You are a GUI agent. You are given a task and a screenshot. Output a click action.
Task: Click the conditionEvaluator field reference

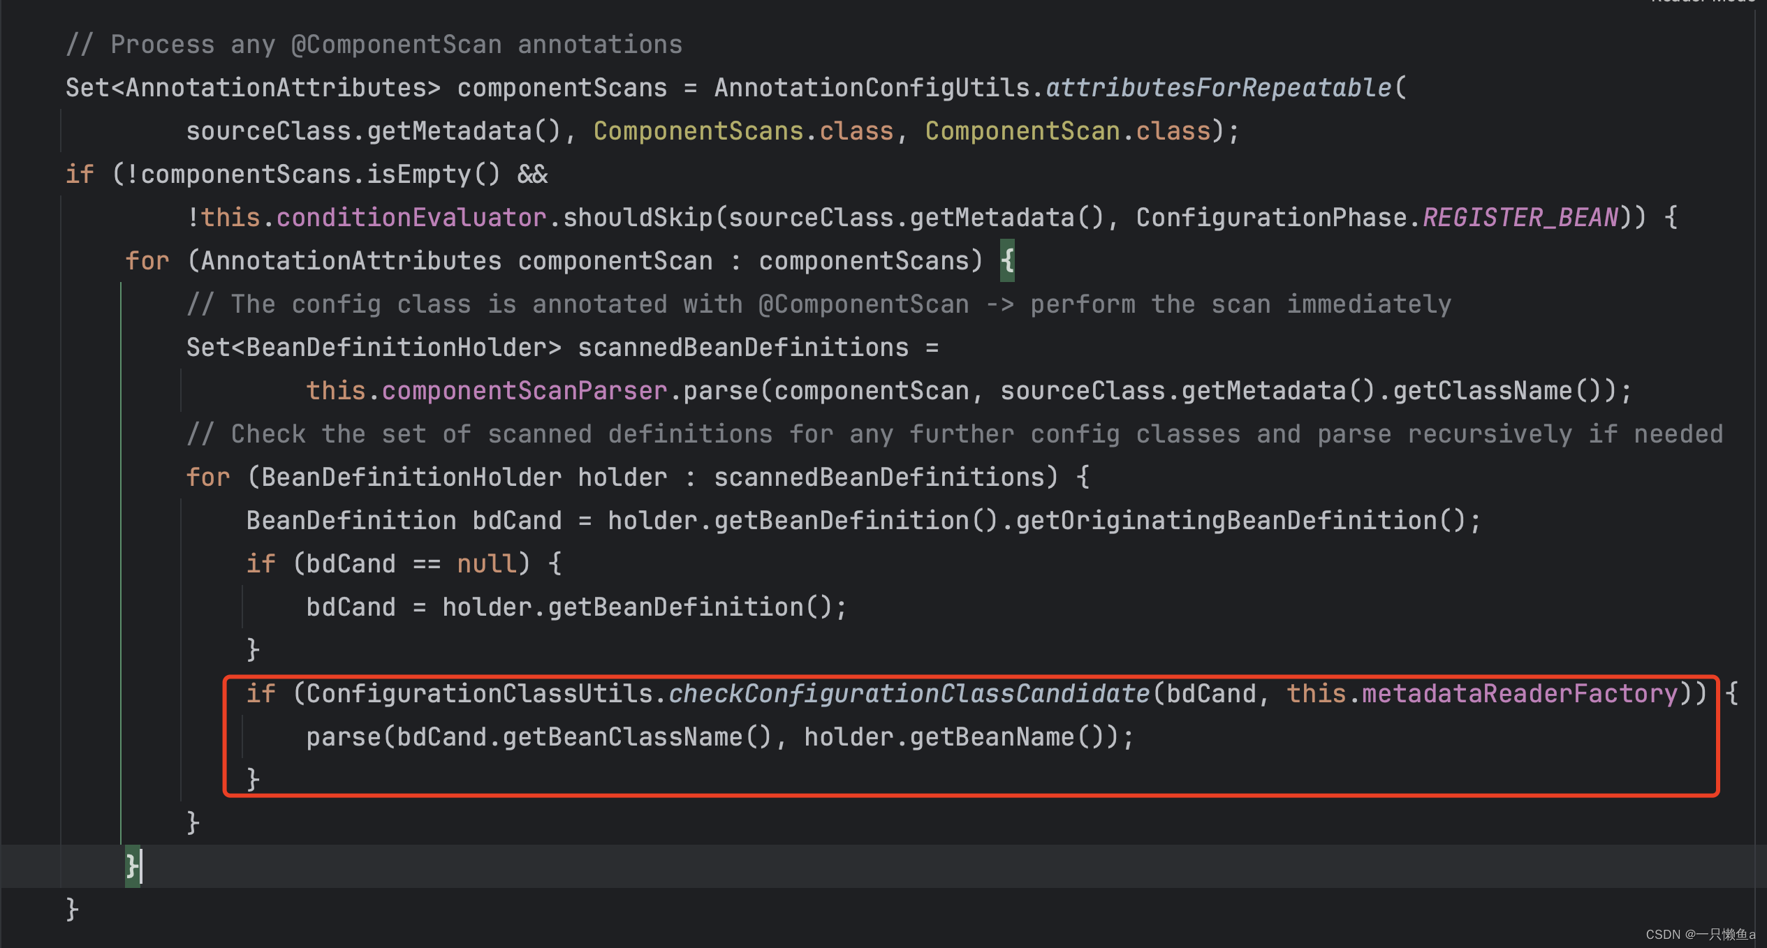point(411,218)
